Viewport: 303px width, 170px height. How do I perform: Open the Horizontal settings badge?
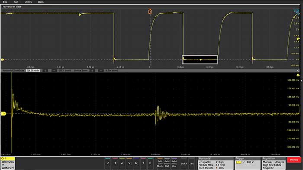(216, 163)
